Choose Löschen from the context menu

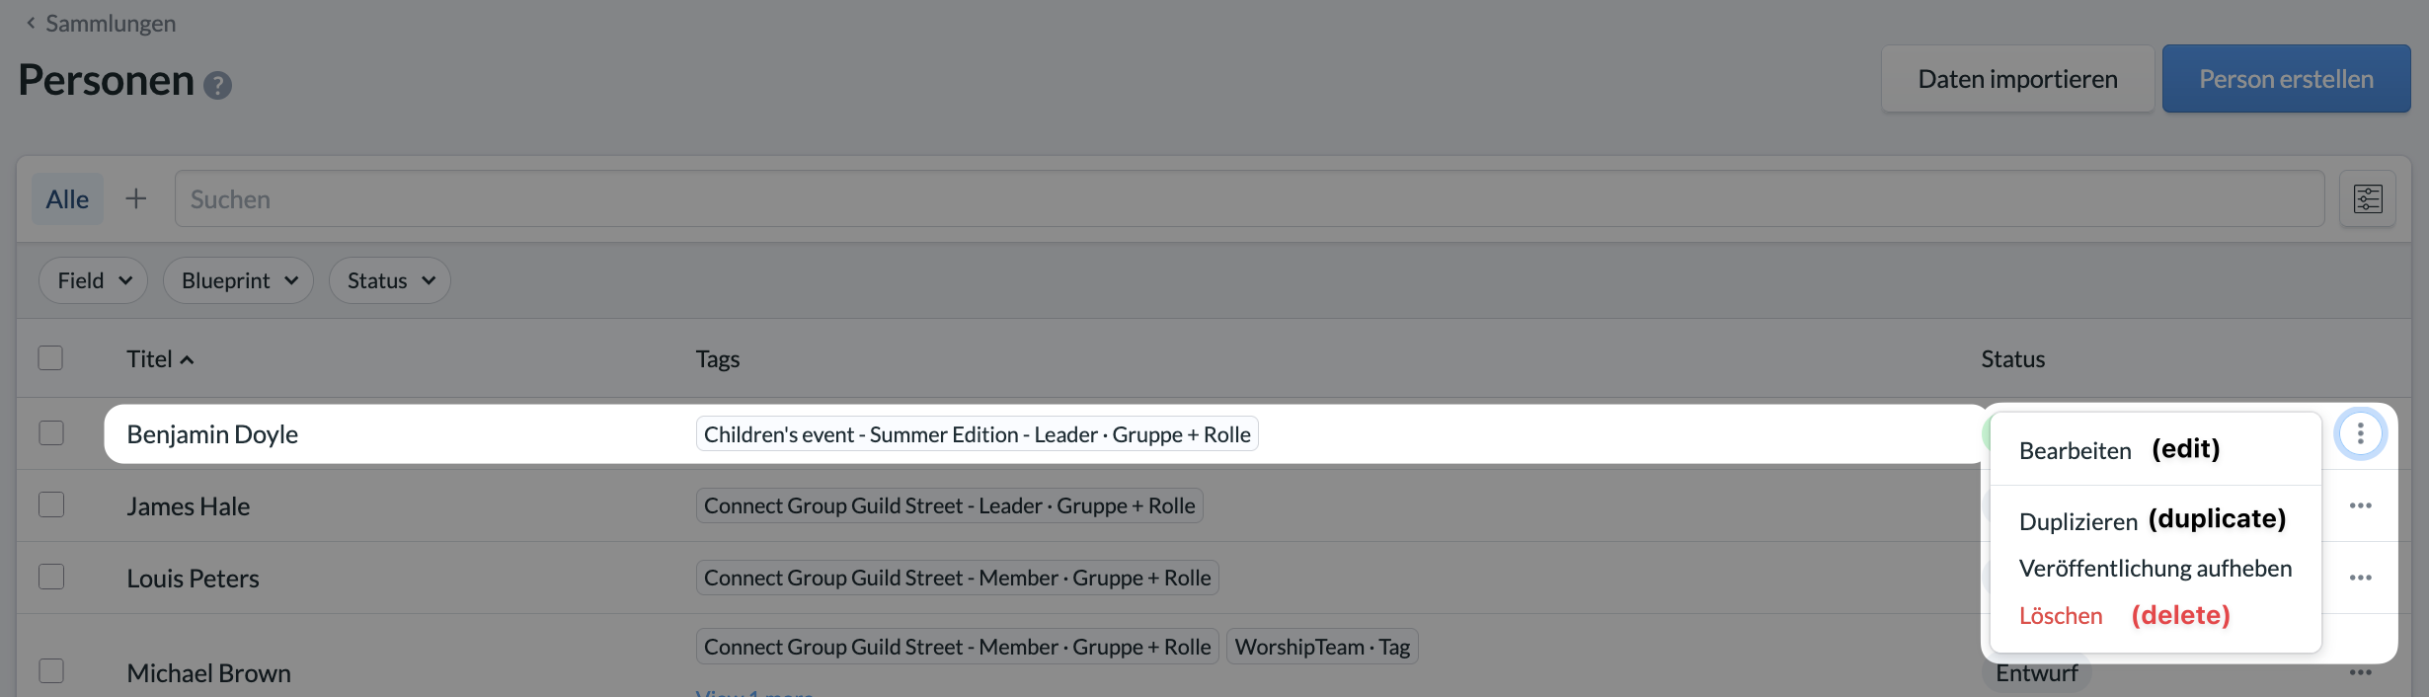(2061, 616)
